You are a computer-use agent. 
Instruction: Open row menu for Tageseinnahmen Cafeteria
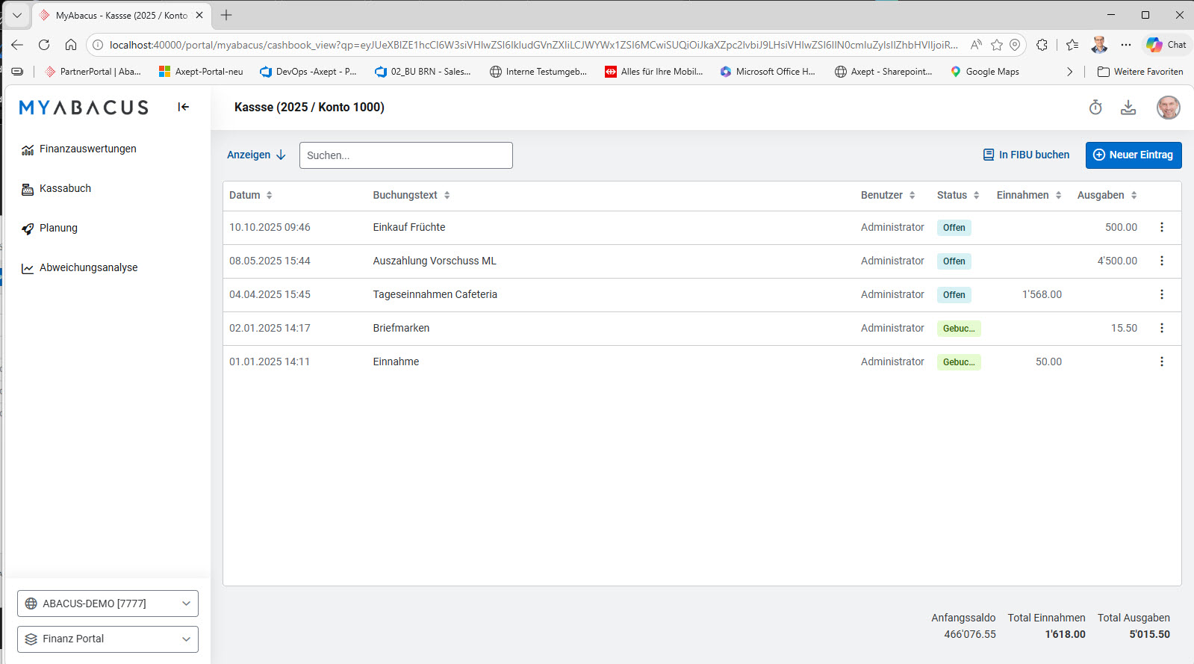point(1162,294)
